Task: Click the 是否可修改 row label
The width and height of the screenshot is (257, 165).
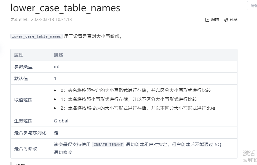Action: (x=26, y=148)
